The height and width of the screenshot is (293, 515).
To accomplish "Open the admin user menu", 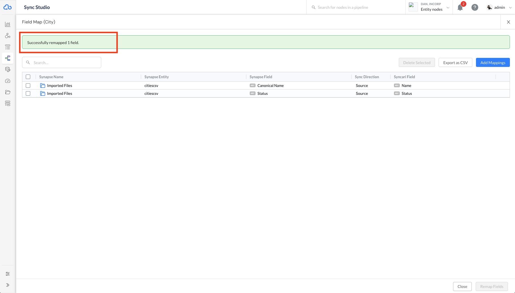I will tap(499, 8).
